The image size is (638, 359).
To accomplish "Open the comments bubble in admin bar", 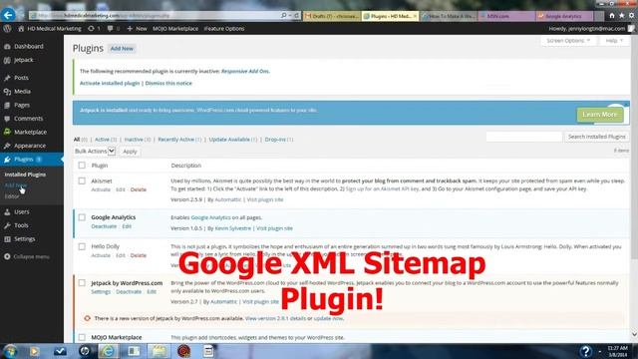I will [113, 29].
